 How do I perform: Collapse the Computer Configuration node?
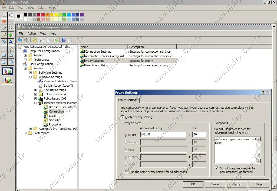point(20,51)
